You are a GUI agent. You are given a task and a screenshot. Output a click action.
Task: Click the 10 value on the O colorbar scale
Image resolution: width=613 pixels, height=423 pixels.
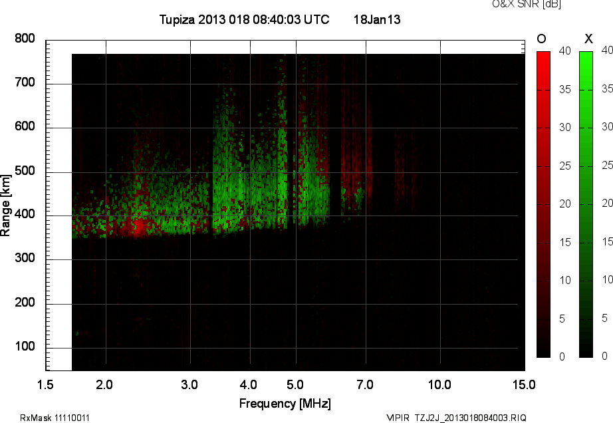[565, 281]
